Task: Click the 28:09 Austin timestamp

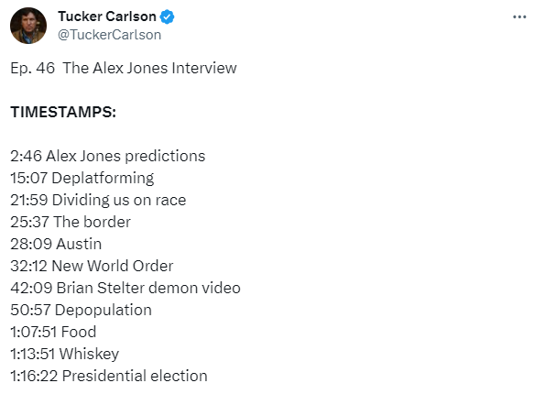Action: click(31, 244)
